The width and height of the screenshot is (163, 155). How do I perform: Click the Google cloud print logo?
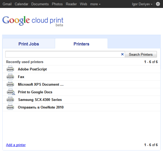point(33,21)
